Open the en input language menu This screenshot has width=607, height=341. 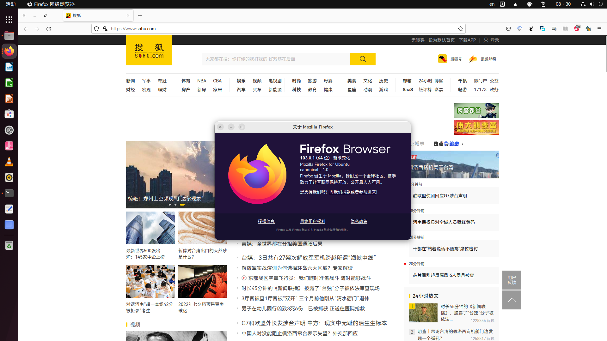(x=492, y=4)
